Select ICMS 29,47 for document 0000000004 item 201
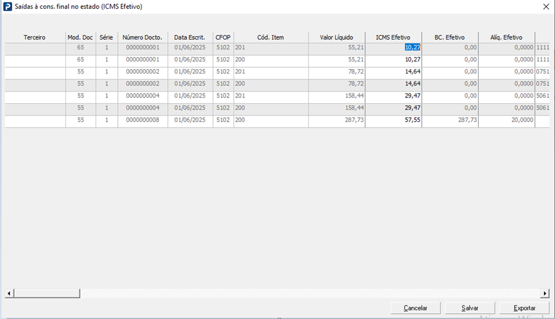 (x=393, y=96)
